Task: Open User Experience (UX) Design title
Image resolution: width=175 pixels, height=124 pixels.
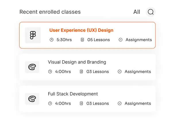Action: click(81, 30)
